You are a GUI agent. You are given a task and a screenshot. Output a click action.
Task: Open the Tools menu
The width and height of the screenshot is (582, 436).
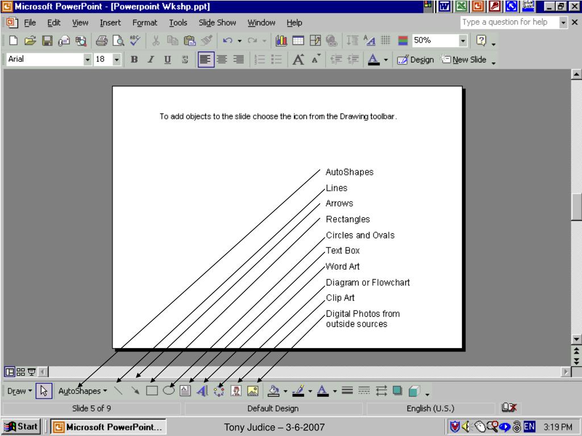[x=178, y=23]
